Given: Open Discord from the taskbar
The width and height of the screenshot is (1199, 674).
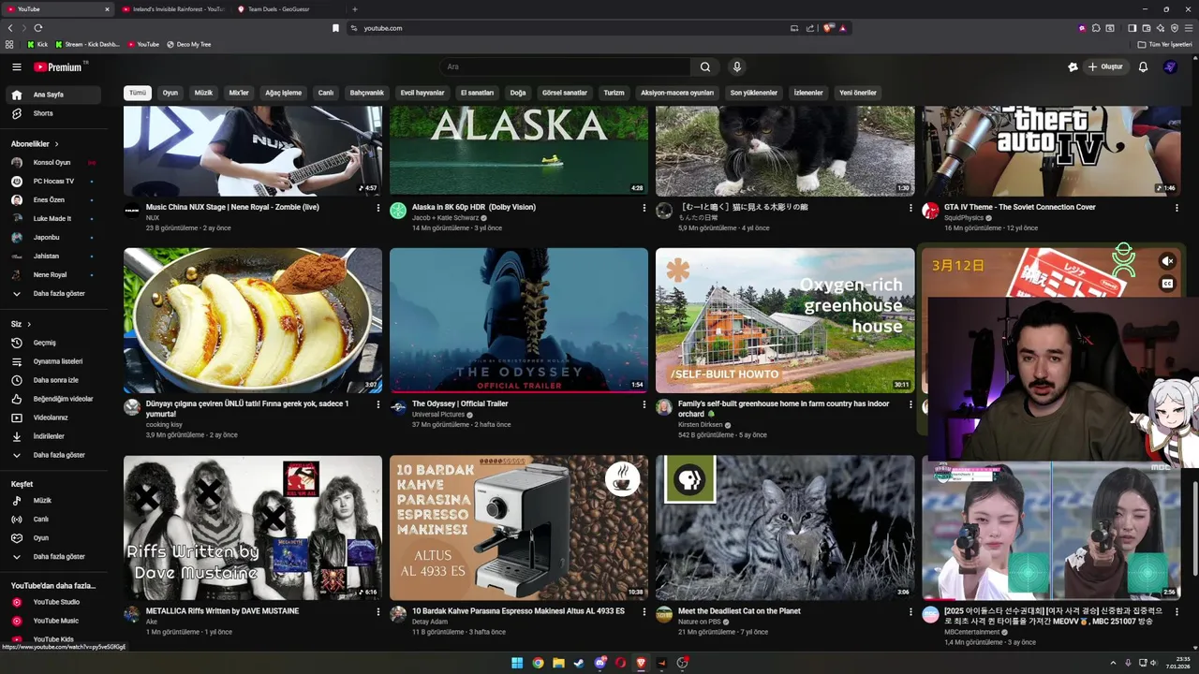Looking at the screenshot, I should 599,663.
